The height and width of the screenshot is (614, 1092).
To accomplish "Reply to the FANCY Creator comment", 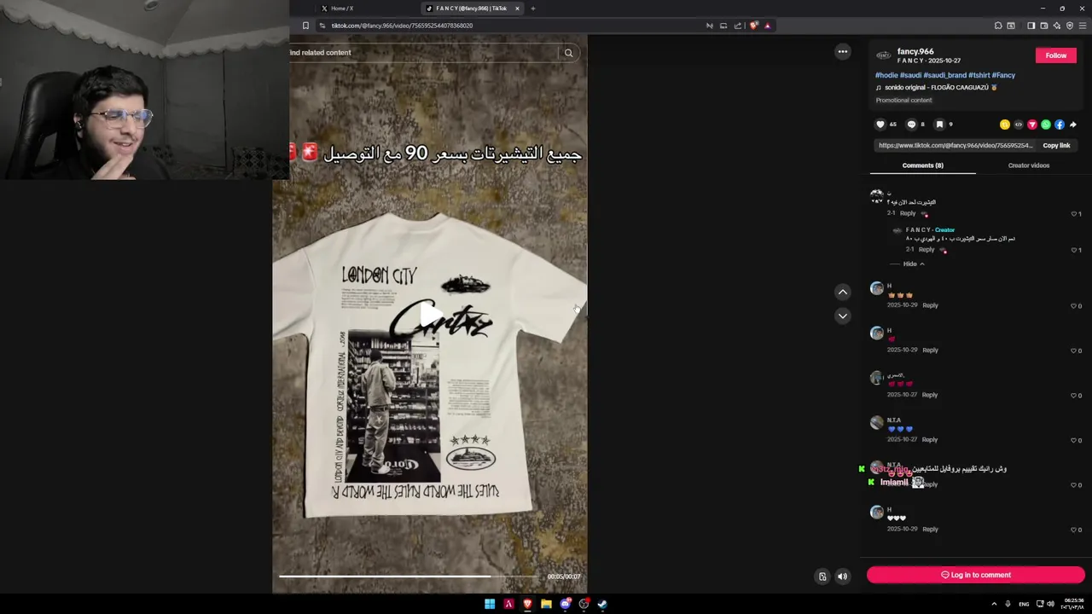I will [x=926, y=250].
